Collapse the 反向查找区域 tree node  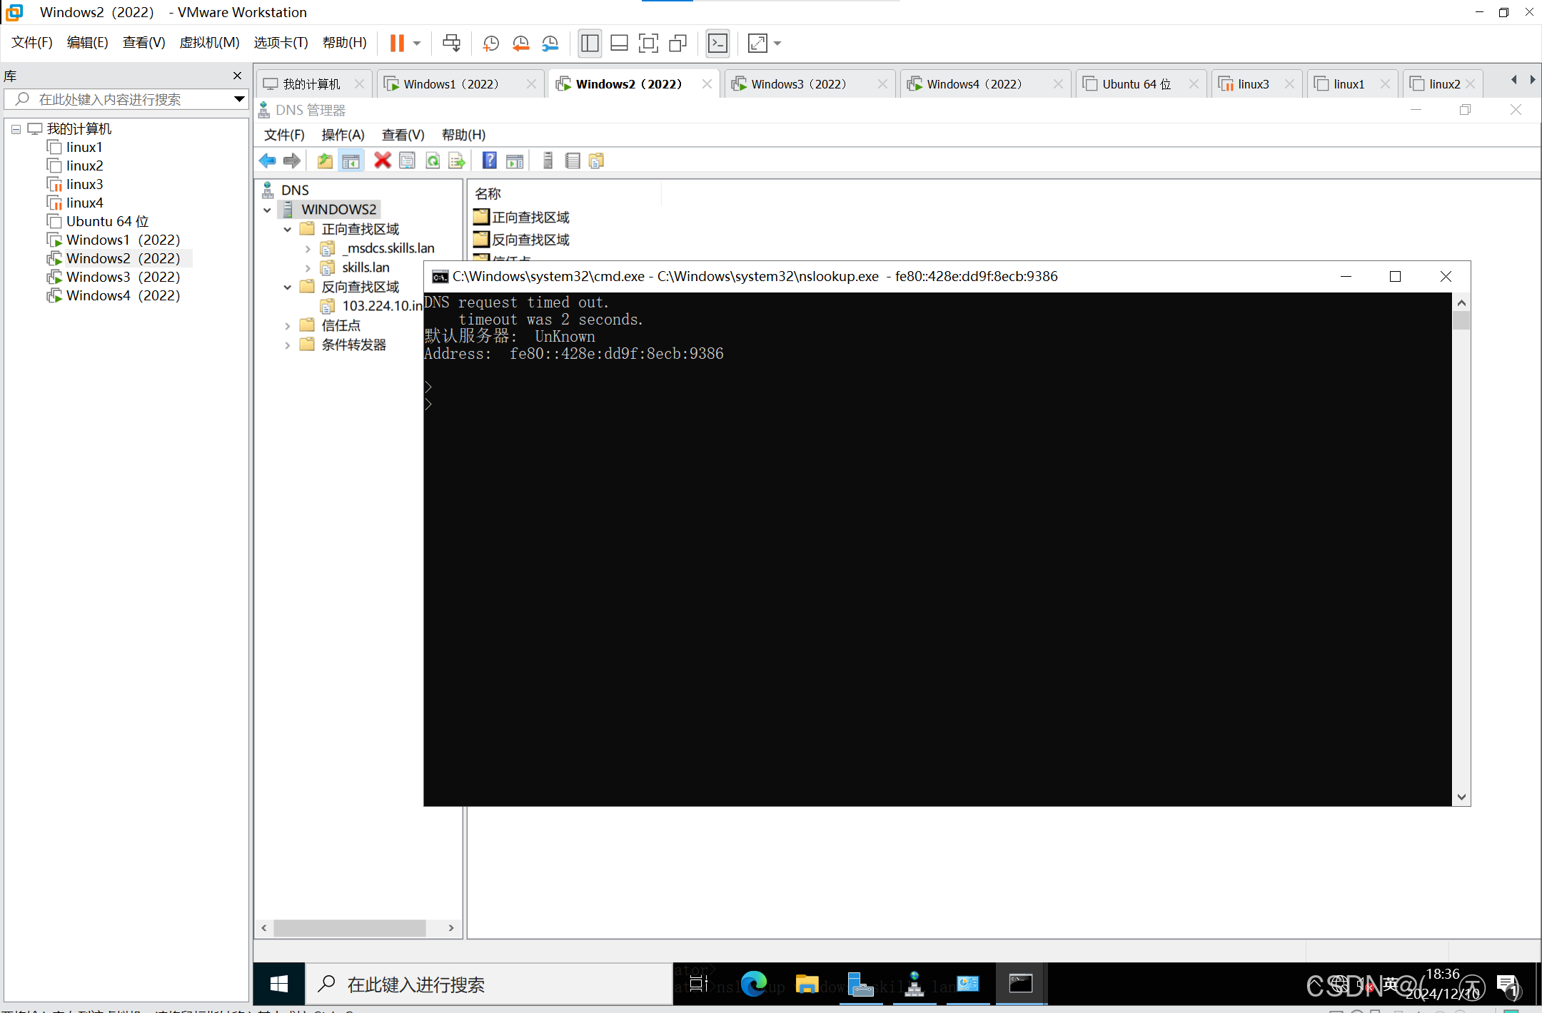tap(288, 287)
